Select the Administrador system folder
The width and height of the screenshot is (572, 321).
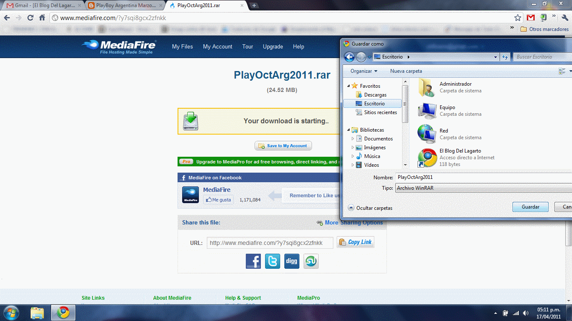[450, 87]
